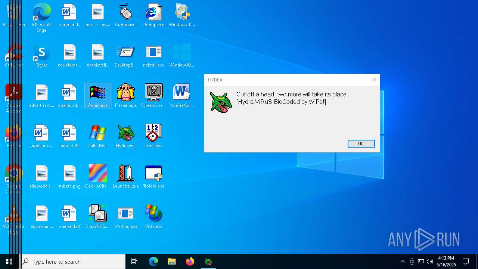Select the Hydra.exe desktop icon
The width and height of the screenshot is (478, 269).
coord(126,136)
